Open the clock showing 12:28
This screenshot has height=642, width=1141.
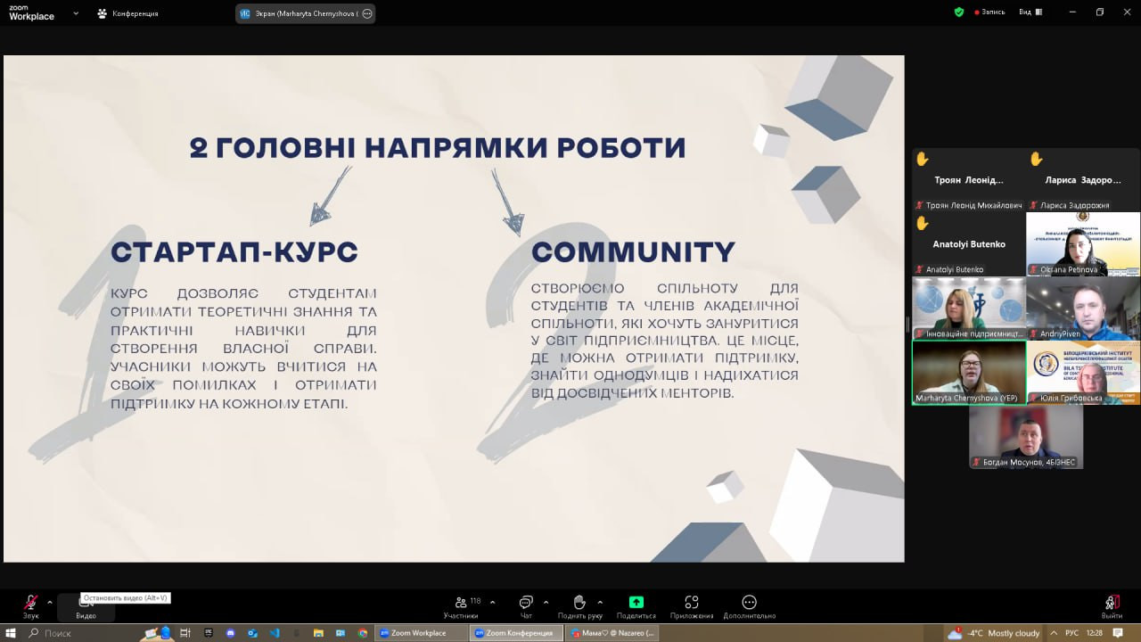point(1095,633)
